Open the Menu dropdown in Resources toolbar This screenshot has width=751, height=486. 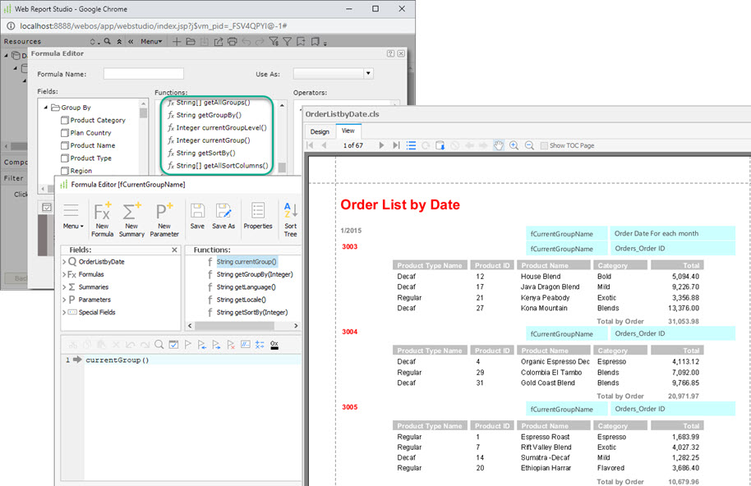click(x=151, y=42)
